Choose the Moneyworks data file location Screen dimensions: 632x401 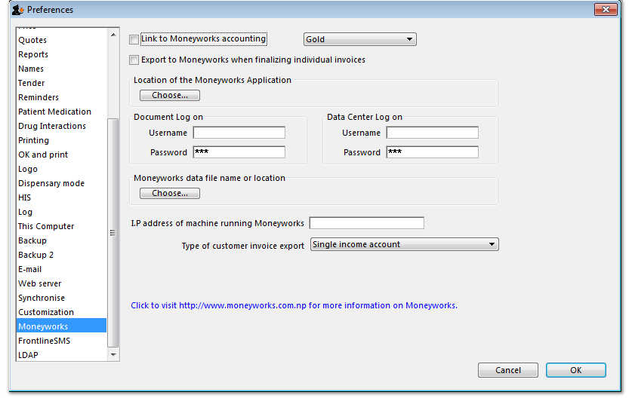click(x=169, y=194)
